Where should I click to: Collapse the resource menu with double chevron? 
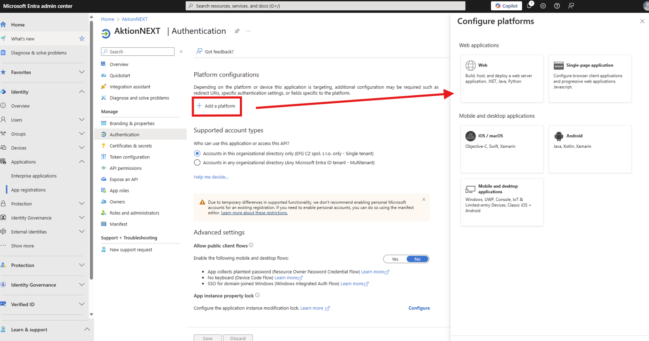pos(181,52)
